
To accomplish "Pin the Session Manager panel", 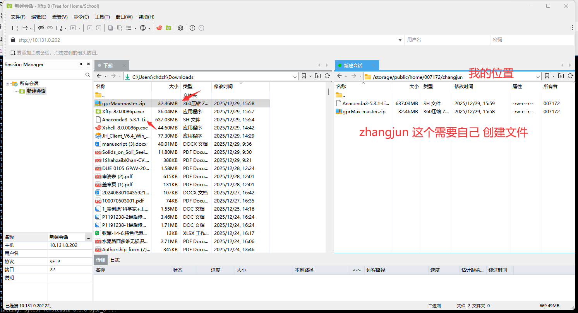I will (x=81, y=64).
